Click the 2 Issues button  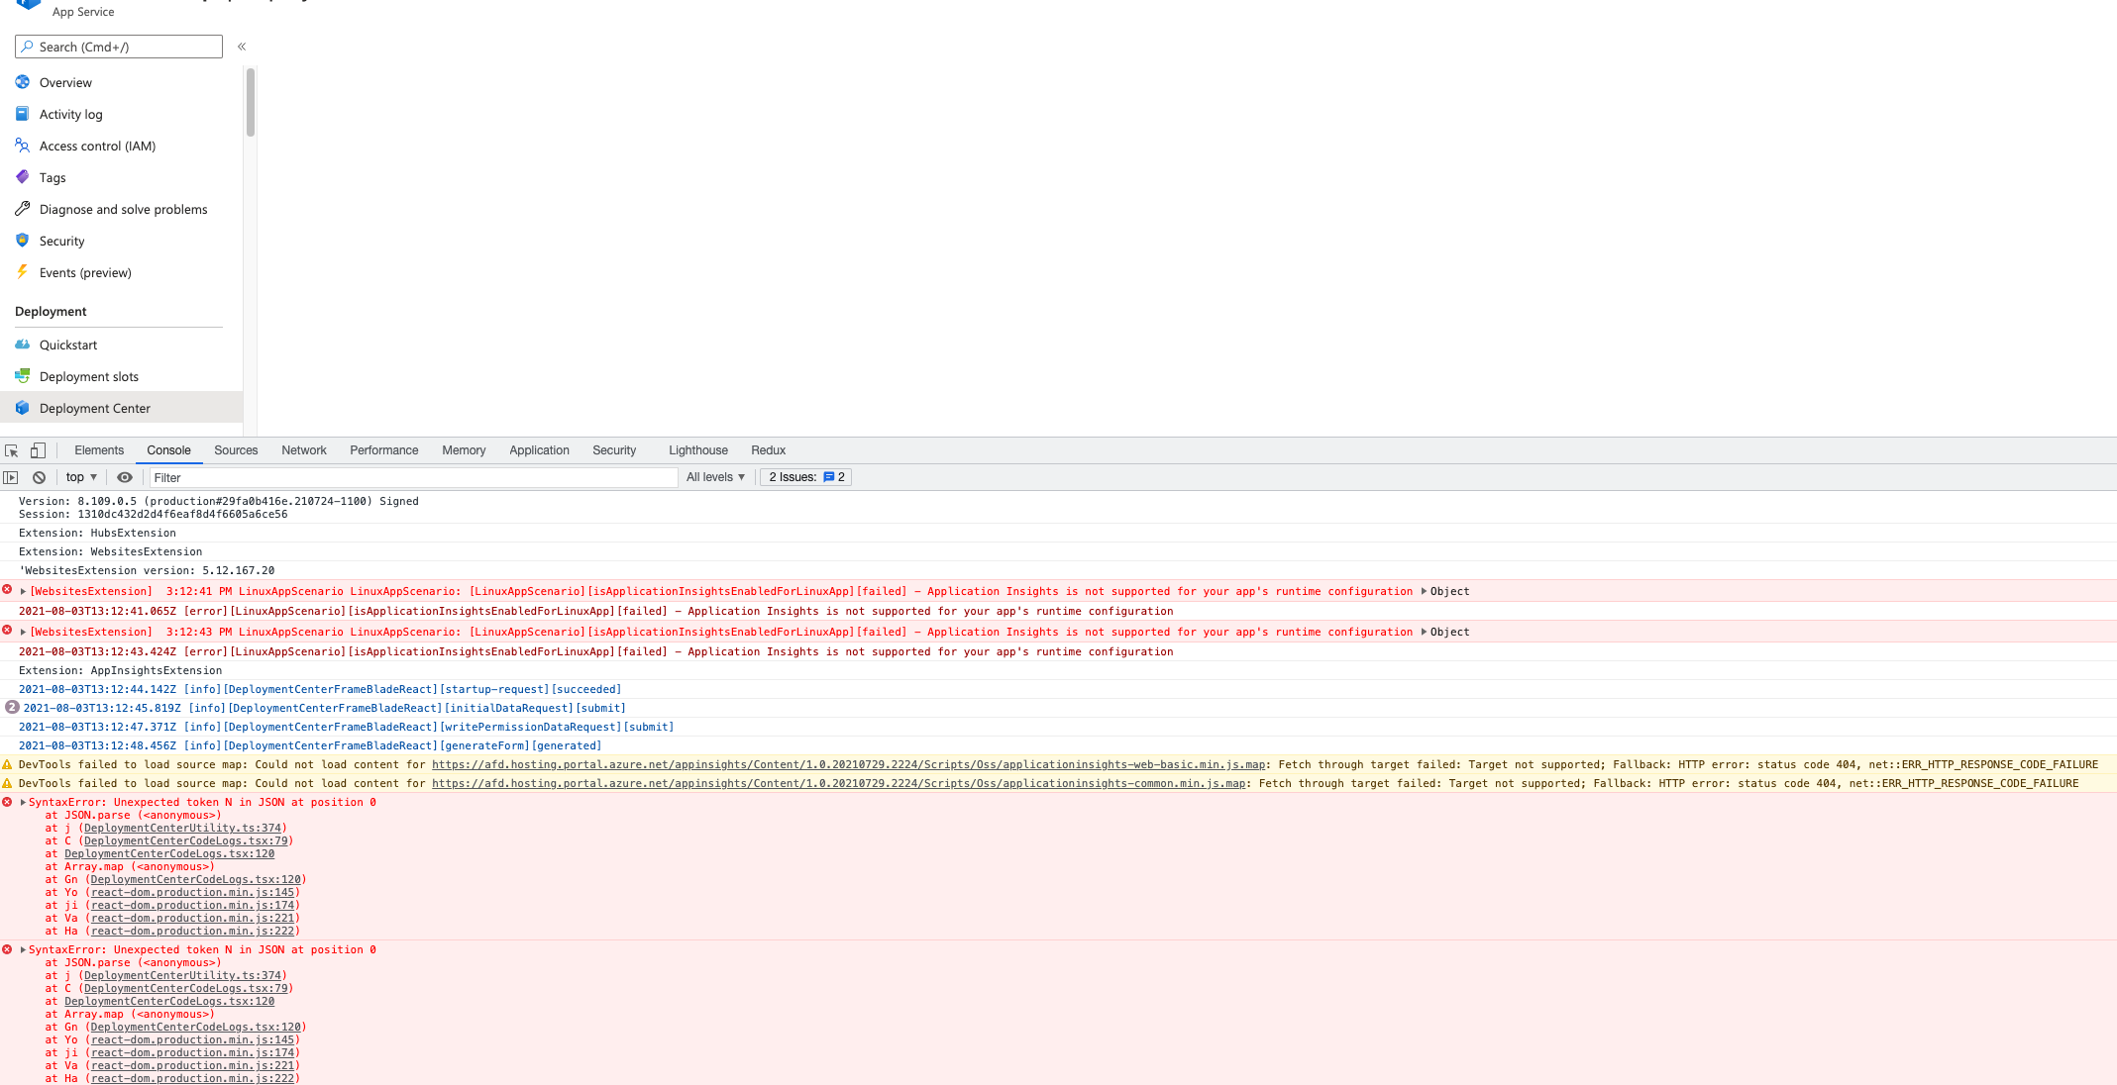(805, 477)
